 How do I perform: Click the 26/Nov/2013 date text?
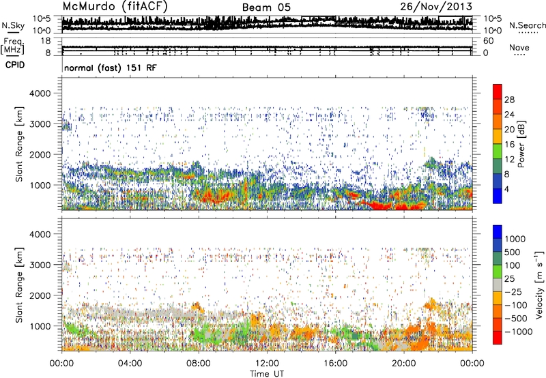coord(436,7)
